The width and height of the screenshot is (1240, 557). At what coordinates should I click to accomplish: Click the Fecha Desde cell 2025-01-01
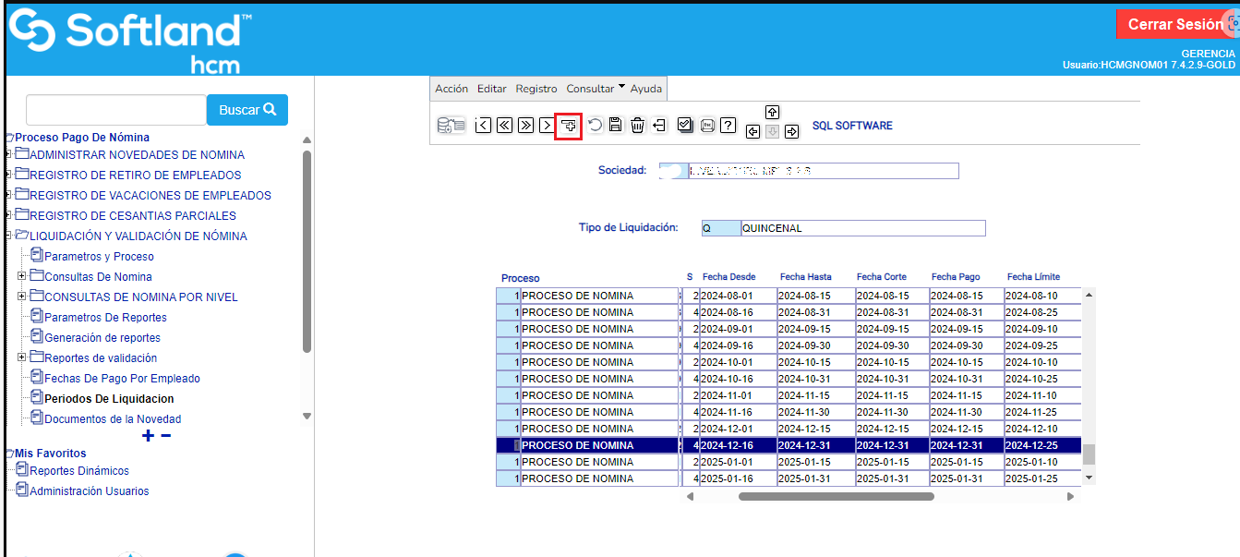pyautogui.click(x=737, y=462)
